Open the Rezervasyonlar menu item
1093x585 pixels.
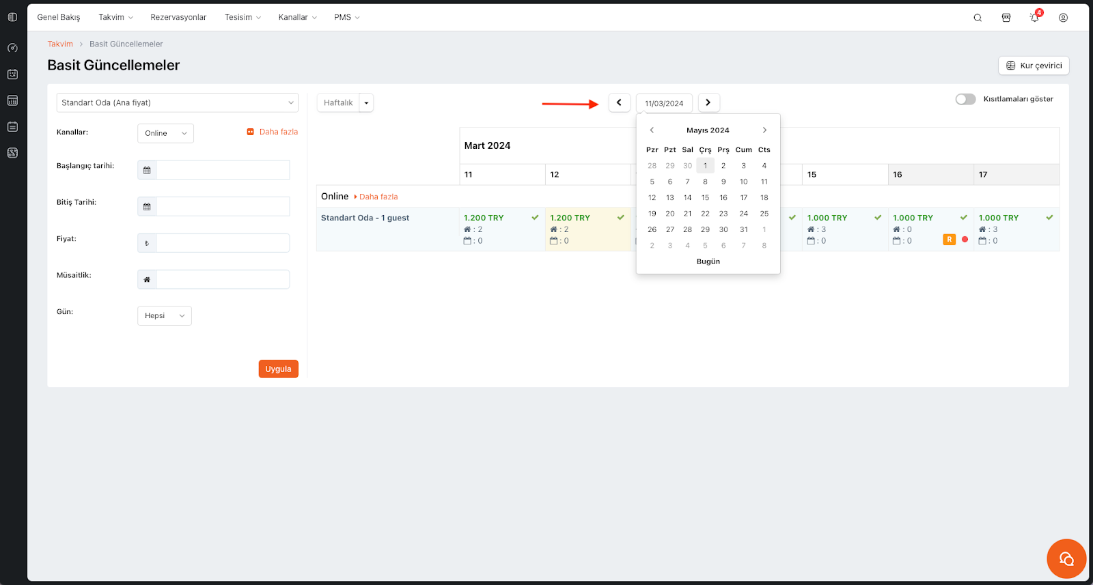(178, 17)
